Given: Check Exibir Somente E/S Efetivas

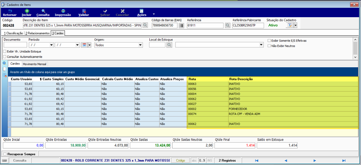Looking at the screenshot, I should coord(269,41).
